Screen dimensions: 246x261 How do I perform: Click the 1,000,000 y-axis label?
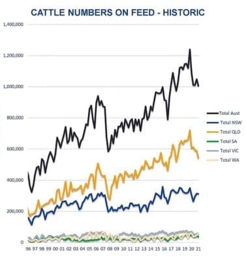13,87
